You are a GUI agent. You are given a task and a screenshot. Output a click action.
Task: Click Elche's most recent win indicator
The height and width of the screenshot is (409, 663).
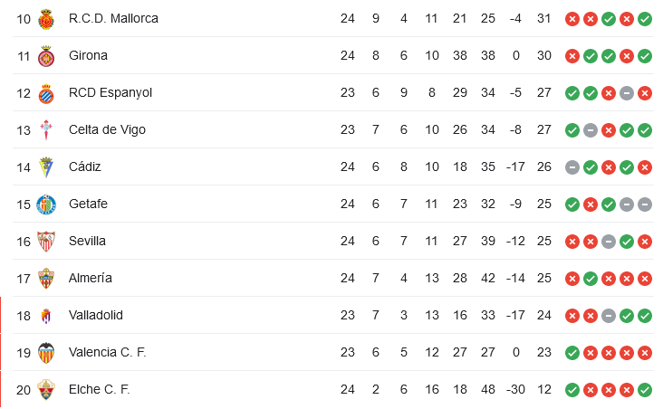(x=645, y=390)
